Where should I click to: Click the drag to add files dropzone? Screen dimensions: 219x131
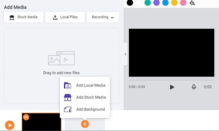pos(61,66)
